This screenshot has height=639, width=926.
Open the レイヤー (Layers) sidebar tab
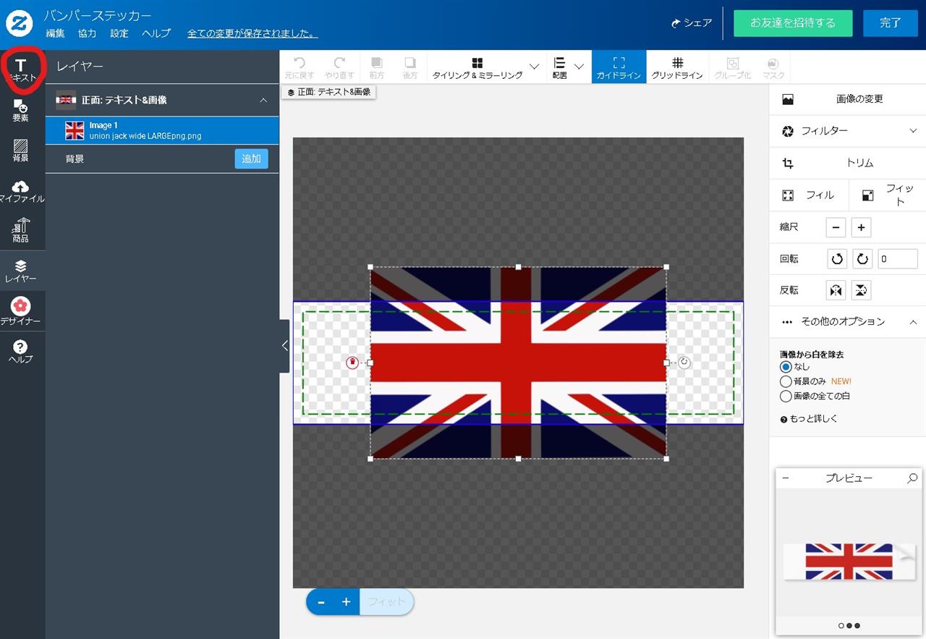click(21, 271)
